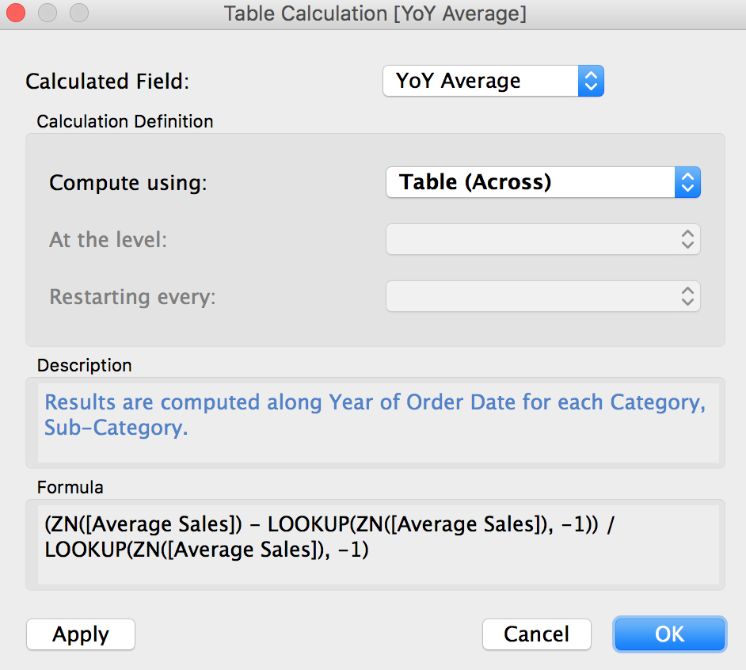Apply the table calculation changes
Image resolution: width=746 pixels, height=670 pixels.
(x=81, y=634)
